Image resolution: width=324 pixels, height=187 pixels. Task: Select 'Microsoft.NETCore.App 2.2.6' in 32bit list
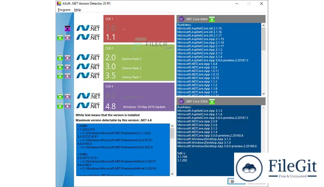(x=197, y=125)
